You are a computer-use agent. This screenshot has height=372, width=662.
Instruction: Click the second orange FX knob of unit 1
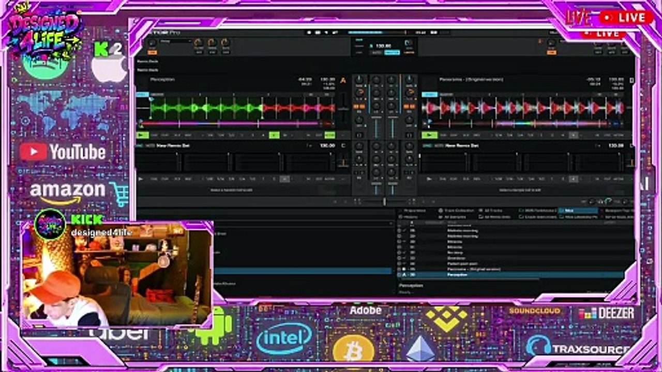pyautogui.click(x=212, y=42)
